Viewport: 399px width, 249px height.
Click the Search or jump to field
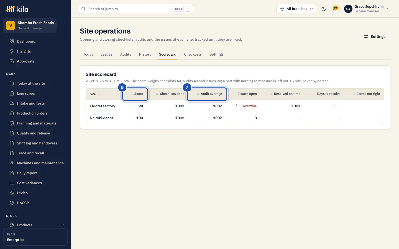136,9
